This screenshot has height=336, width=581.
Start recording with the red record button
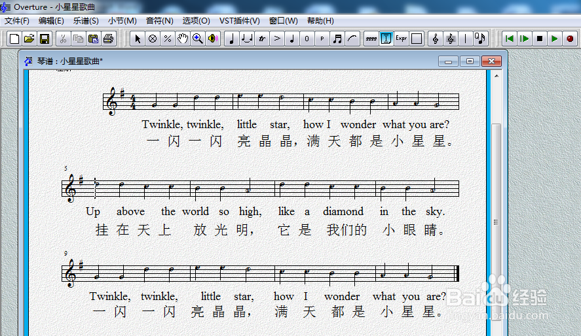(x=570, y=39)
